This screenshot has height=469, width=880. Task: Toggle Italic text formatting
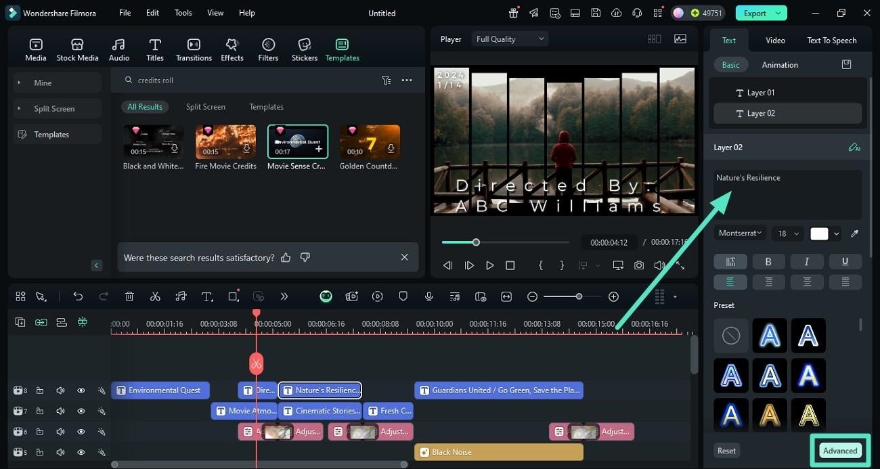coord(807,261)
